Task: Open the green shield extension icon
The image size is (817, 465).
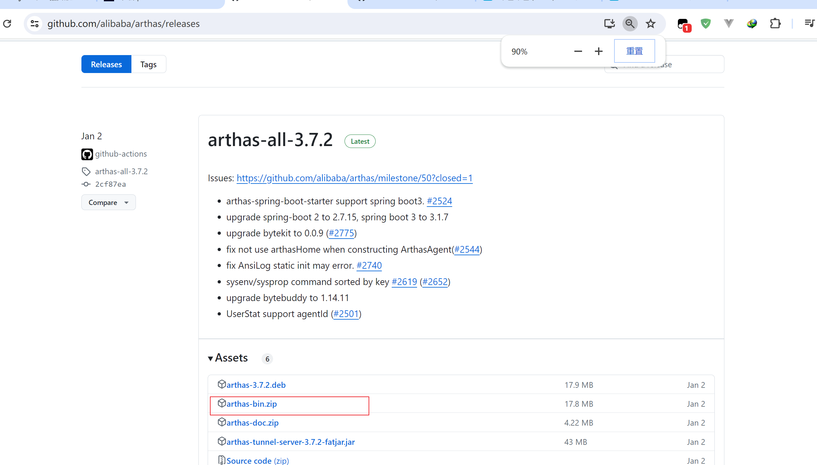Action: click(705, 23)
